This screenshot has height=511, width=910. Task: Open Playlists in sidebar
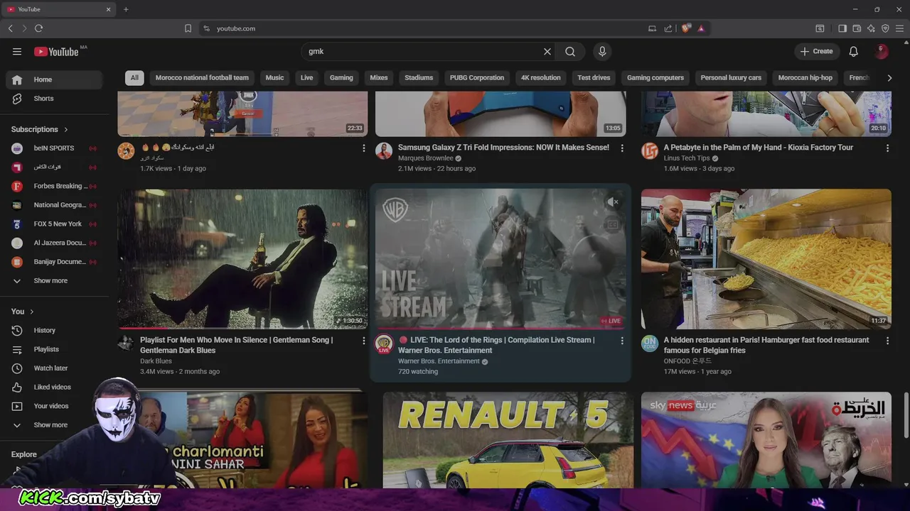tap(54, 349)
